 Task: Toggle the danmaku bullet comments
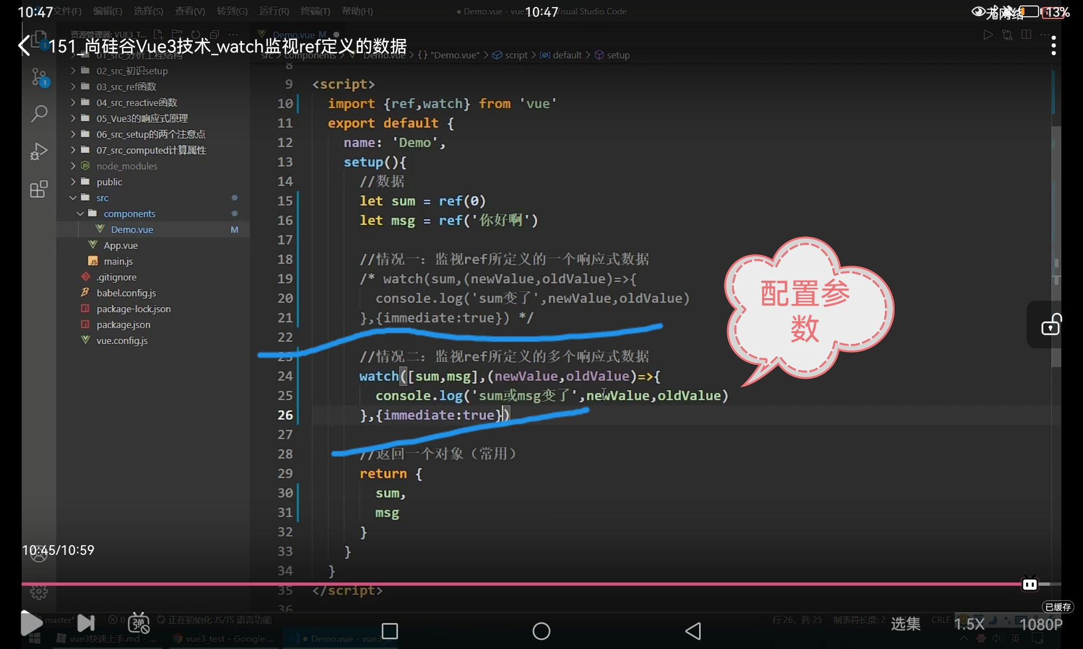point(139,624)
